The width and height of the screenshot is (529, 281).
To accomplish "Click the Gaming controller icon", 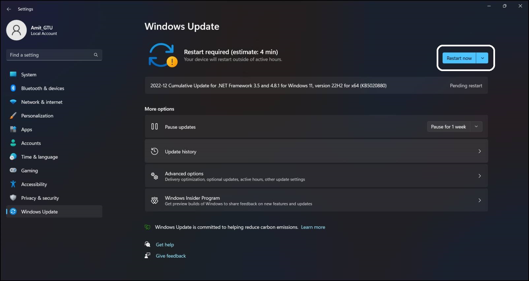I will 13,170.
